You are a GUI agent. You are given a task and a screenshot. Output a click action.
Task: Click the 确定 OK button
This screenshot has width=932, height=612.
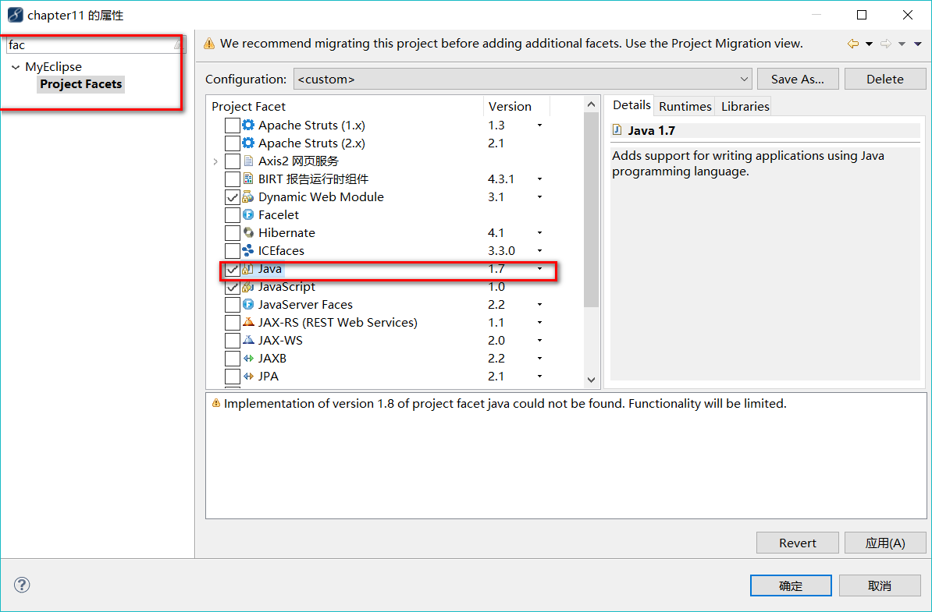pos(791,585)
